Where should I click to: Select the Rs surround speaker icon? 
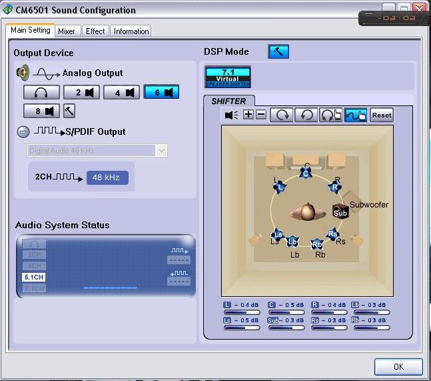pyautogui.click(x=333, y=234)
